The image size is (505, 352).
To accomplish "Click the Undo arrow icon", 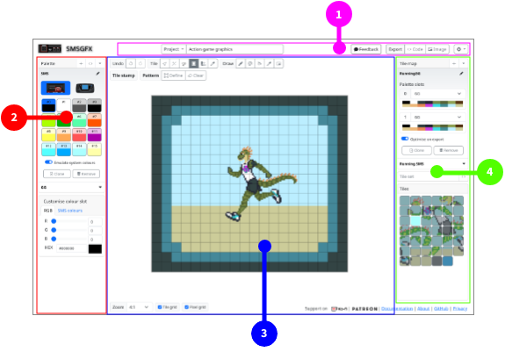I will (x=131, y=64).
